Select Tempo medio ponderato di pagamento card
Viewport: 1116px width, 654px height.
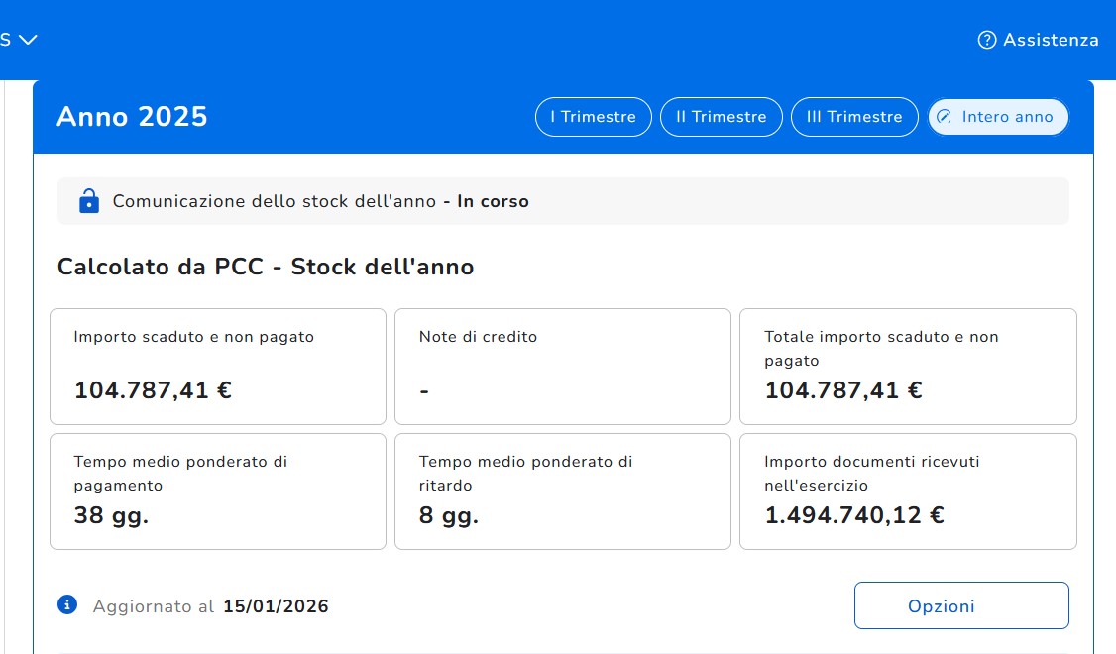click(218, 490)
